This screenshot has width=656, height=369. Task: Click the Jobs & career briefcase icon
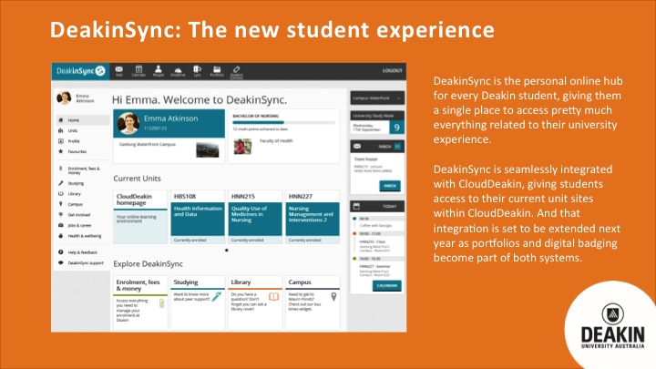click(61, 225)
